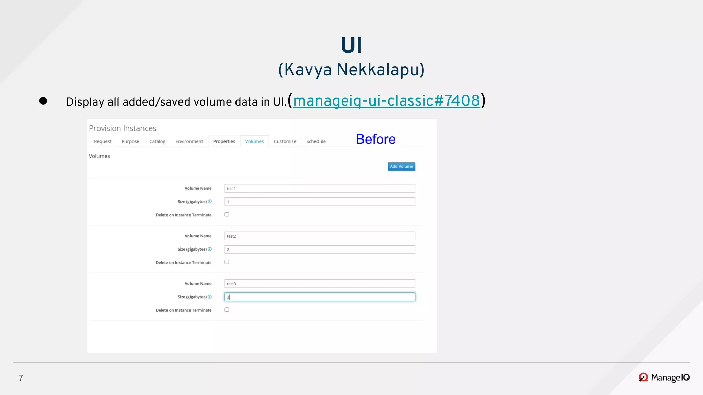Image resolution: width=703 pixels, height=395 pixels.
Task: Open the Catalog tab
Action: [157, 141]
